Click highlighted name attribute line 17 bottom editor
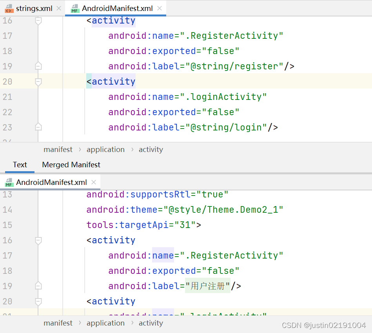372x333 pixels. coord(163,255)
